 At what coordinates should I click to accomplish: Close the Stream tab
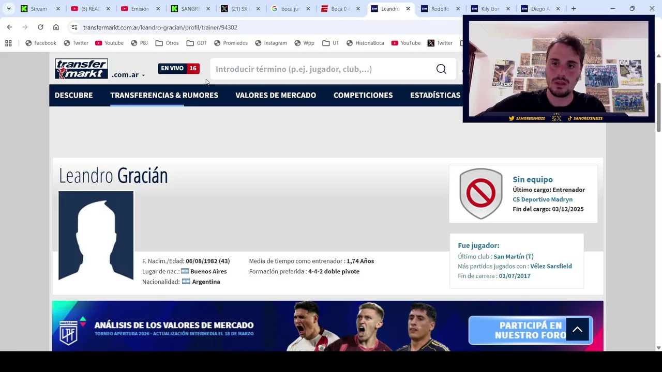(58, 9)
